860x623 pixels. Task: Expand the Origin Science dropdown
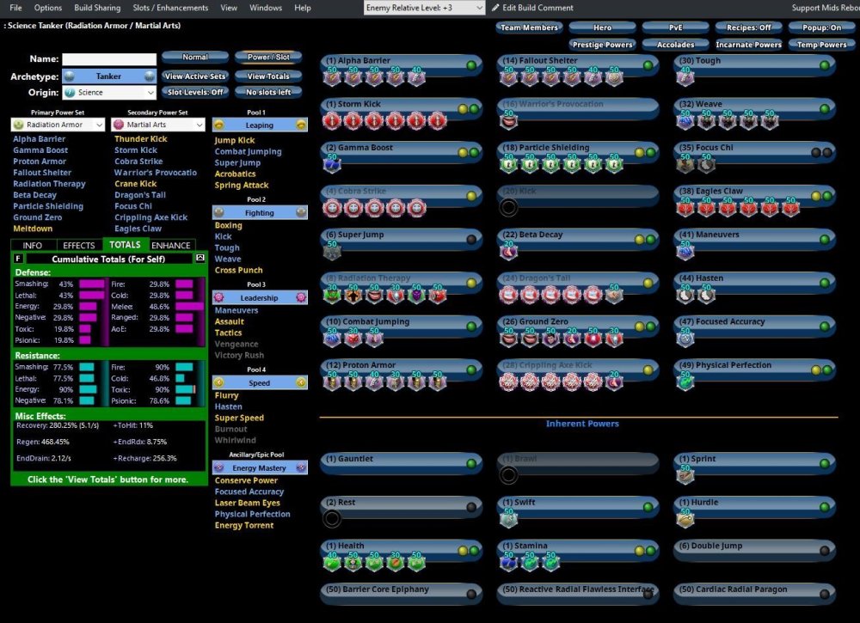tap(150, 92)
